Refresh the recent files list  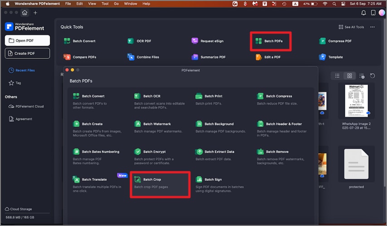pos(372,76)
